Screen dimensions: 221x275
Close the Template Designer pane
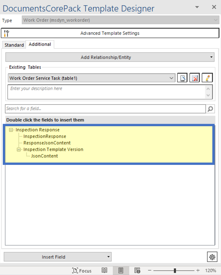coord(214,7)
